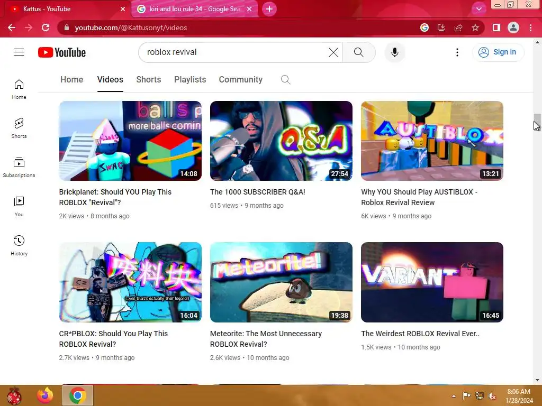Screen dimensions: 542x406
Task: Click the address bar URL
Action: (131, 27)
